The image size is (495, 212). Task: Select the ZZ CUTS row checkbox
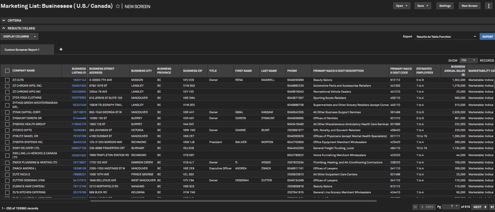point(7,80)
